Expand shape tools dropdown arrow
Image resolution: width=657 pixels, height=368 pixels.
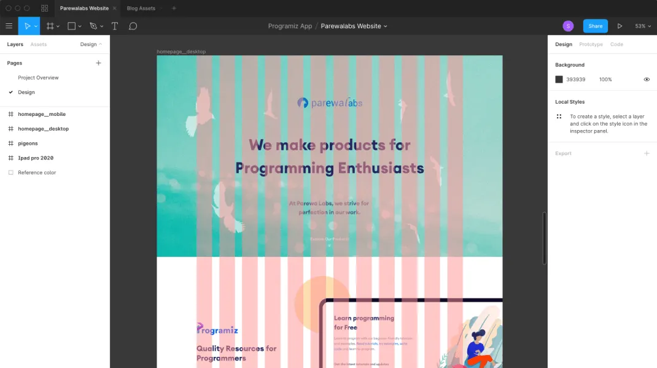click(80, 26)
